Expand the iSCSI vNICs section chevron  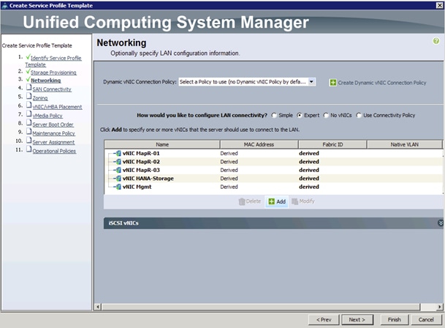[x=441, y=223]
